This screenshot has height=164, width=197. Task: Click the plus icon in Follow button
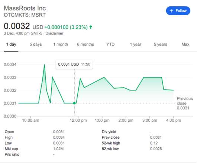pos(171,11)
